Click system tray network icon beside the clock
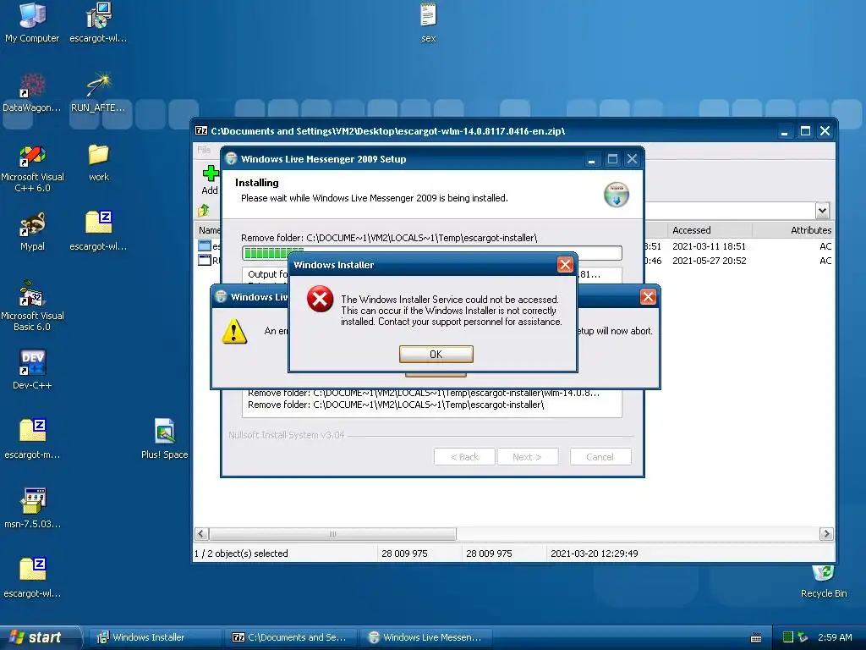This screenshot has height=650, width=866. (x=803, y=637)
